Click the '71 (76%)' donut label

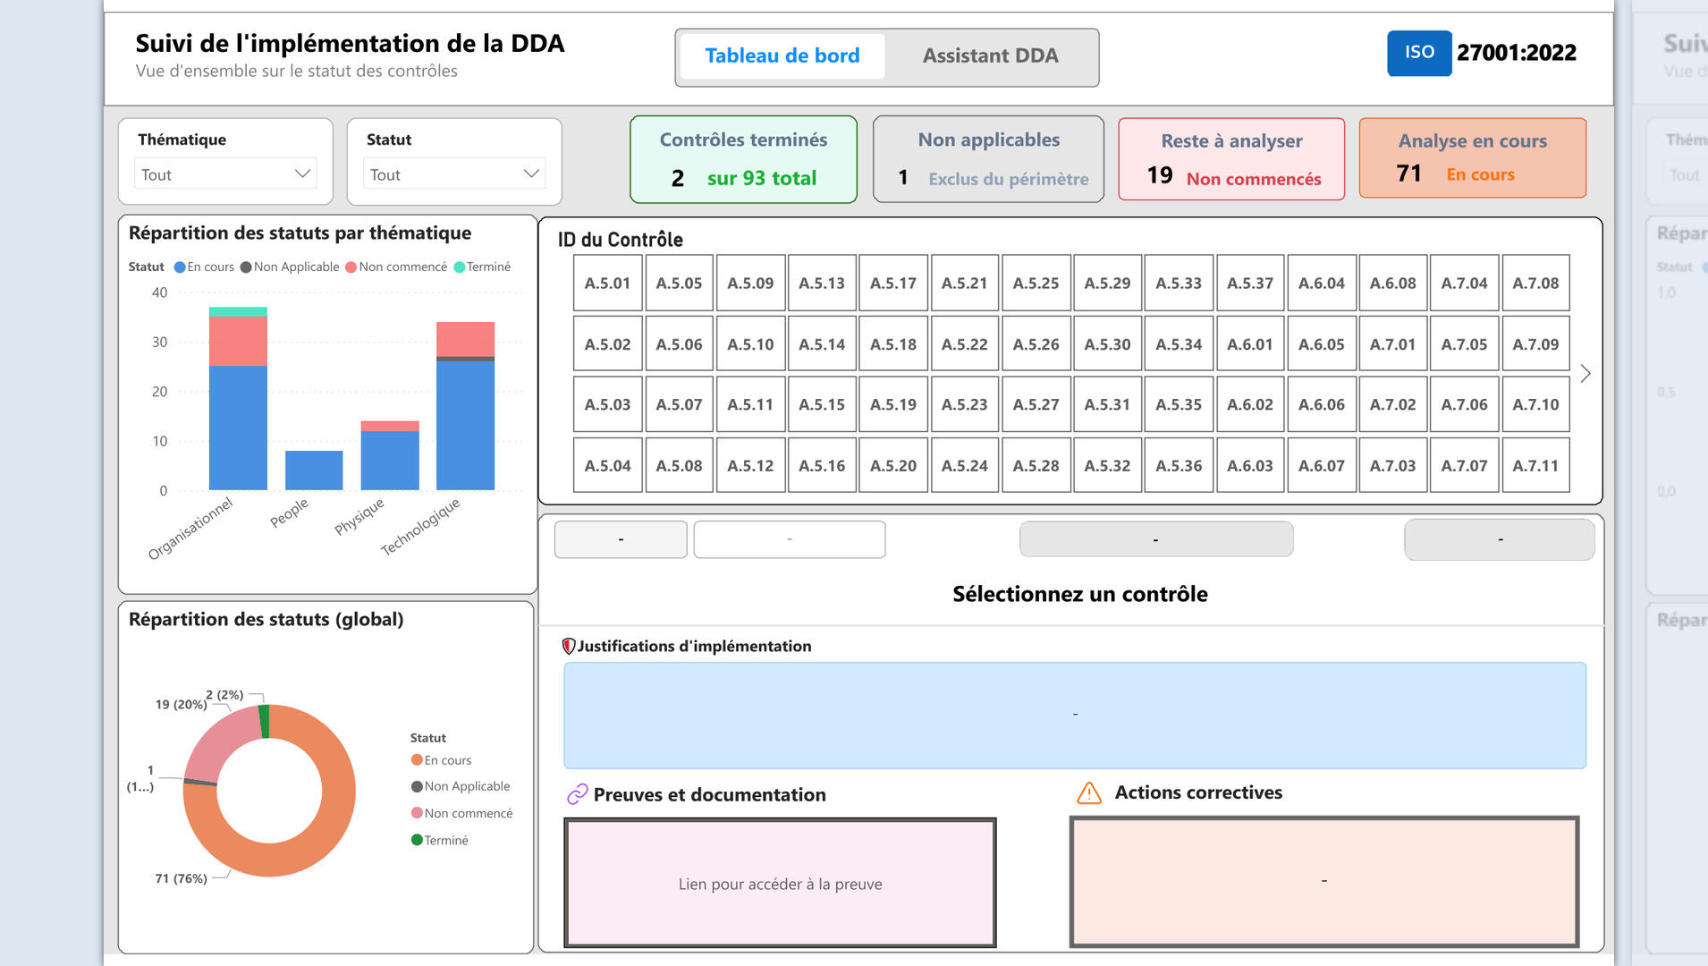pos(181,878)
